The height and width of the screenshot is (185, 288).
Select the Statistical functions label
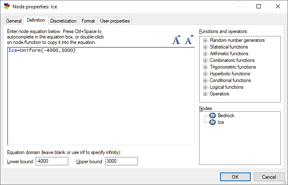(x=229, y=47)
